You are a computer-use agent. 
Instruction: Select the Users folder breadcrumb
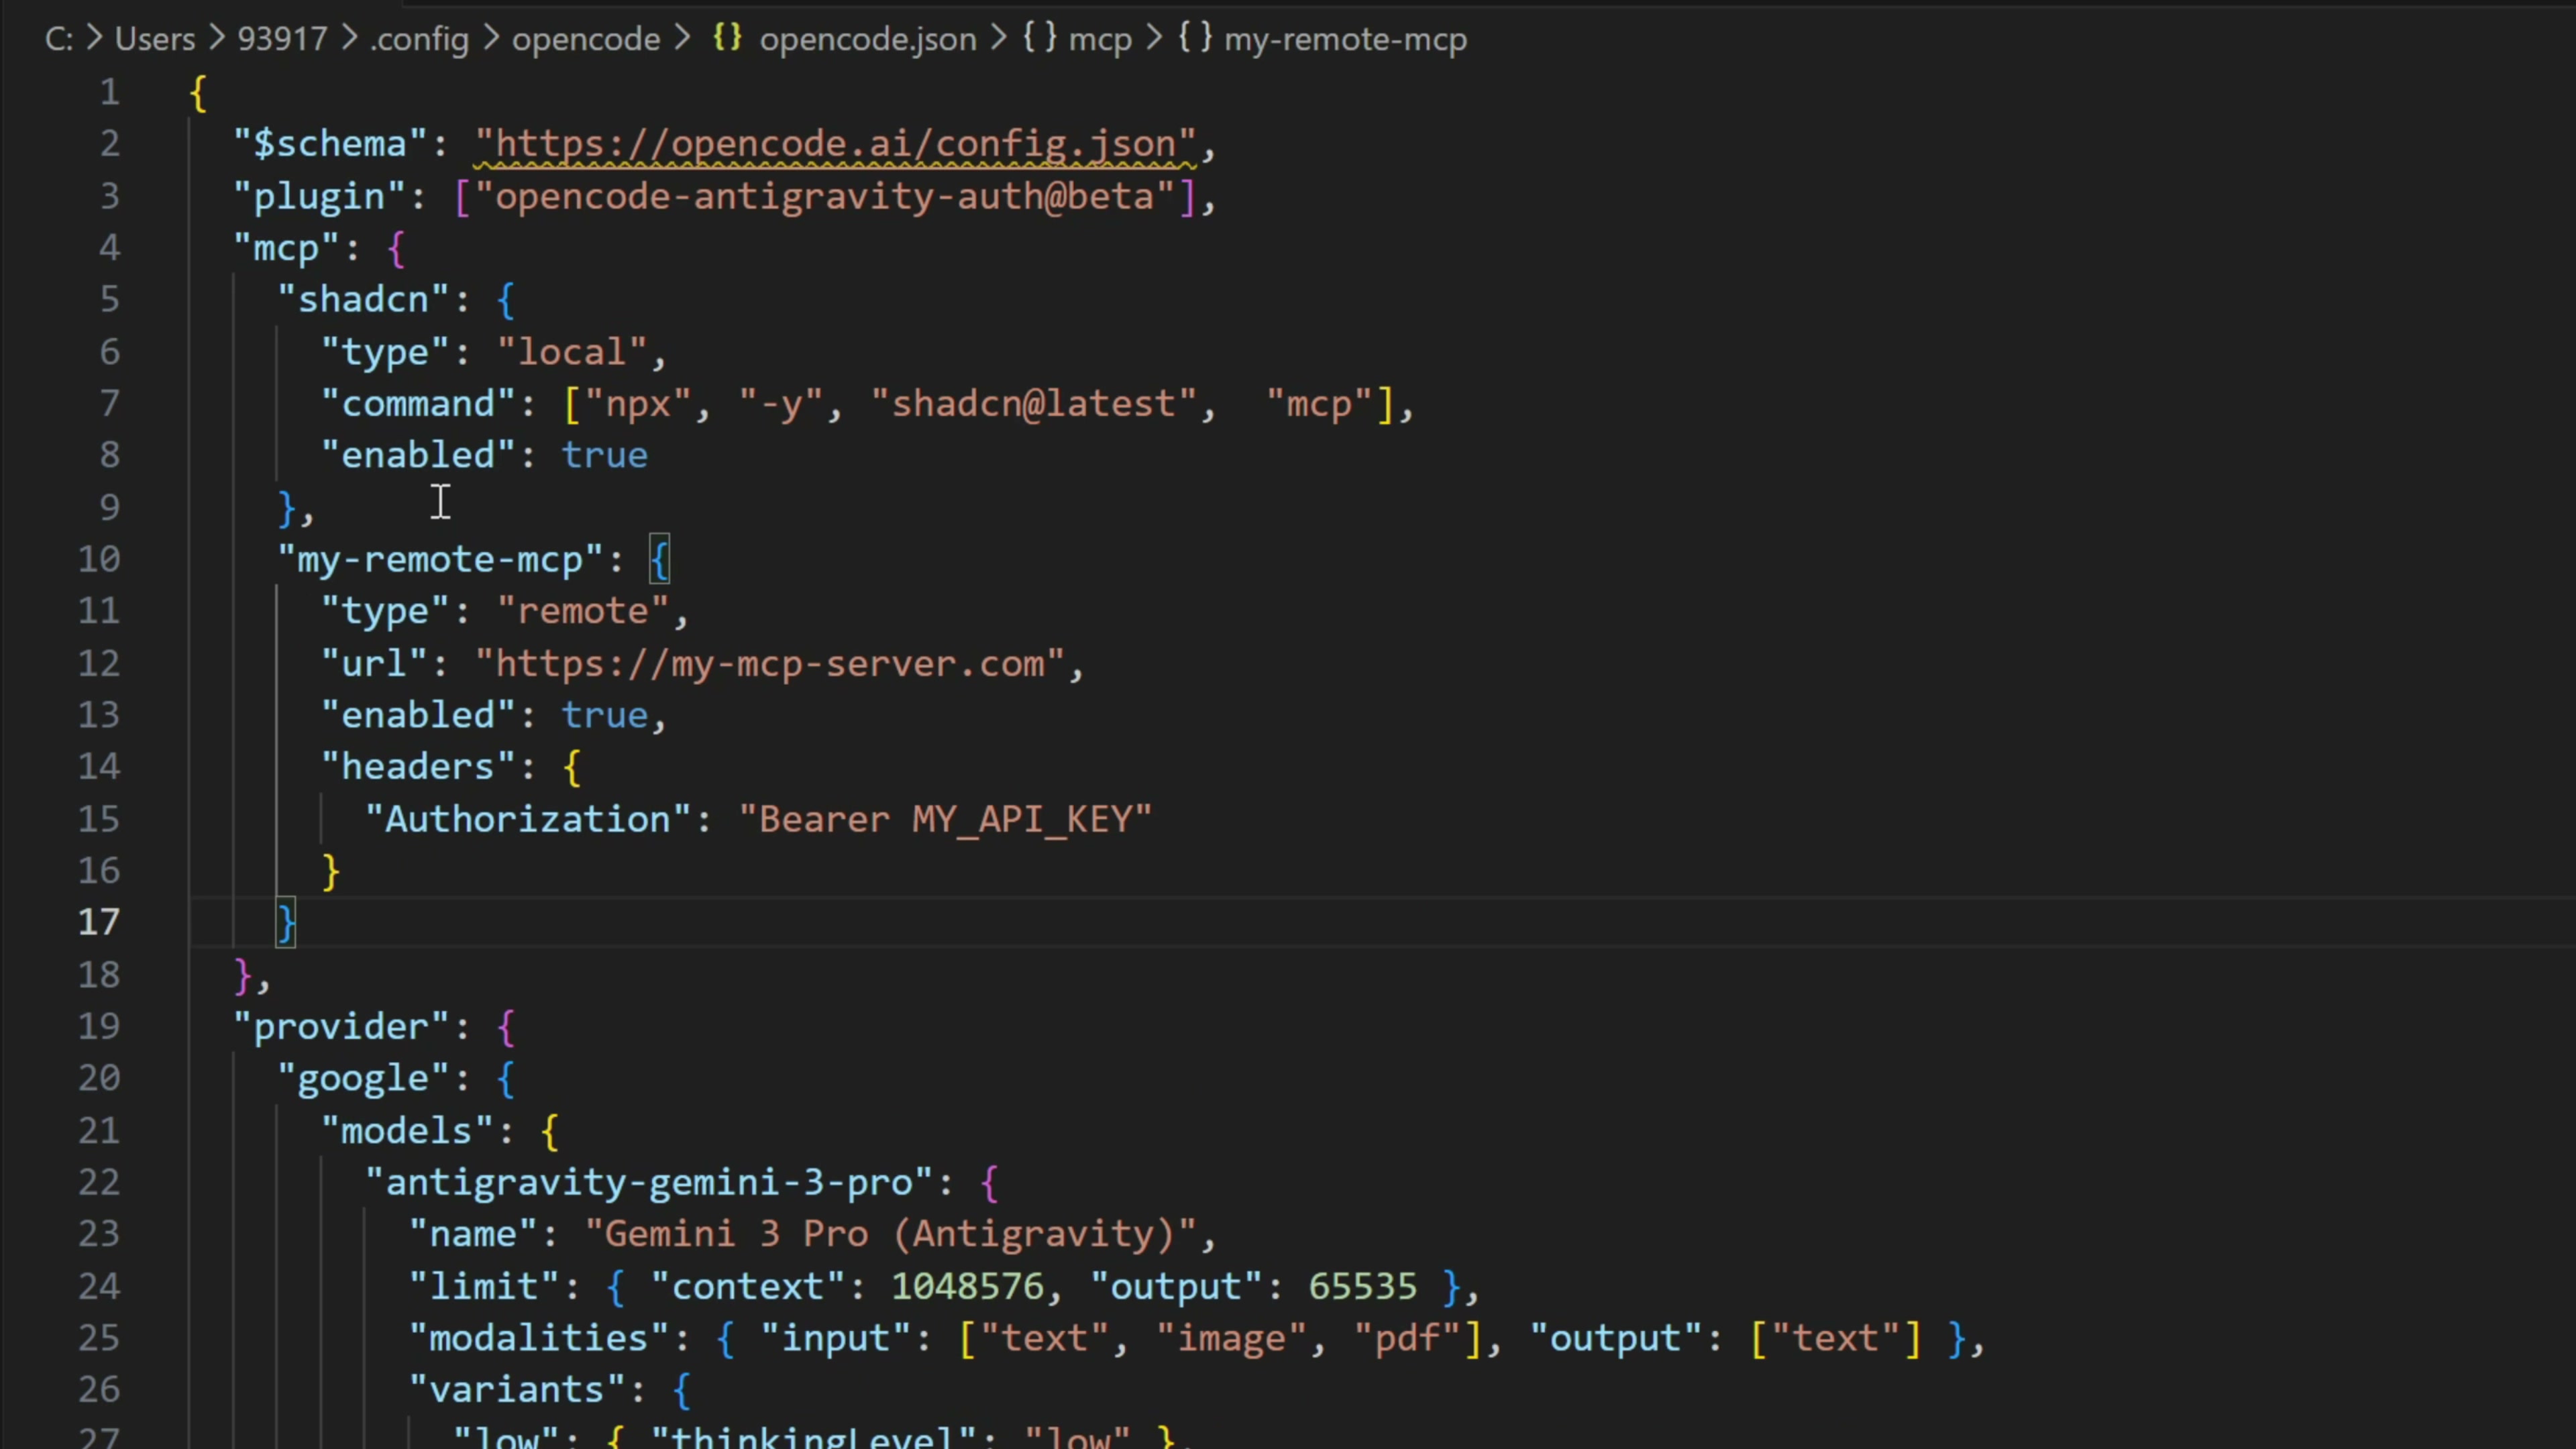(155, 40)
